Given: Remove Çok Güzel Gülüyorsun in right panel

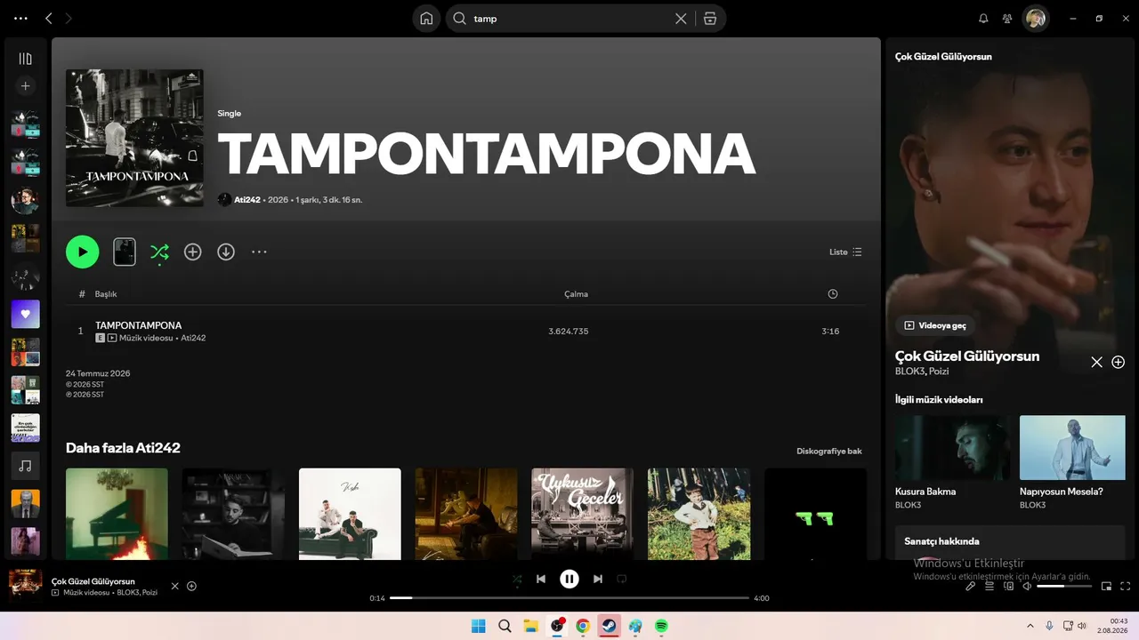Looking at the screenshot, I should 1096,362.
